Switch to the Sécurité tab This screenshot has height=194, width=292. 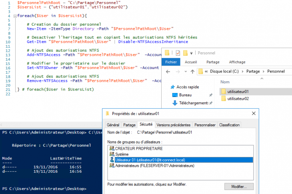pyautogui.click(x=146, y=124)
